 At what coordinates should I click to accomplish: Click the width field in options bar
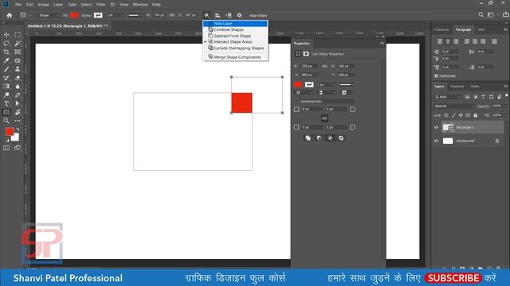(159, 15)
